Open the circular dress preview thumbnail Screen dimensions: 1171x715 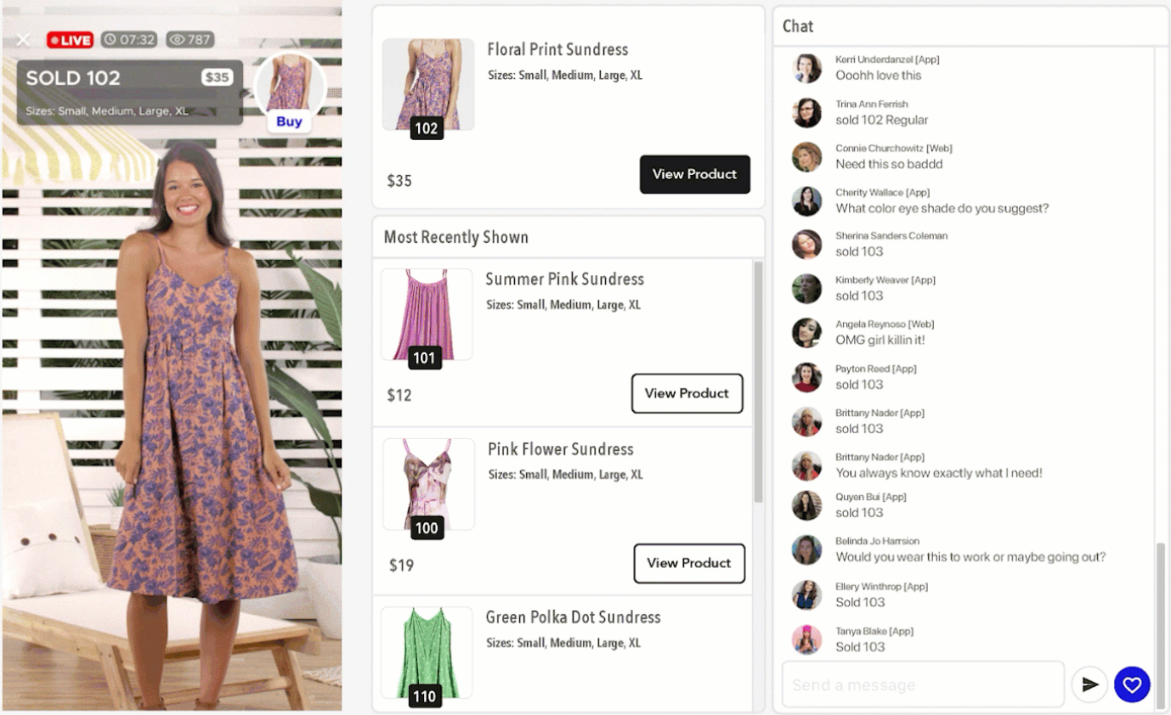(290, 83)
